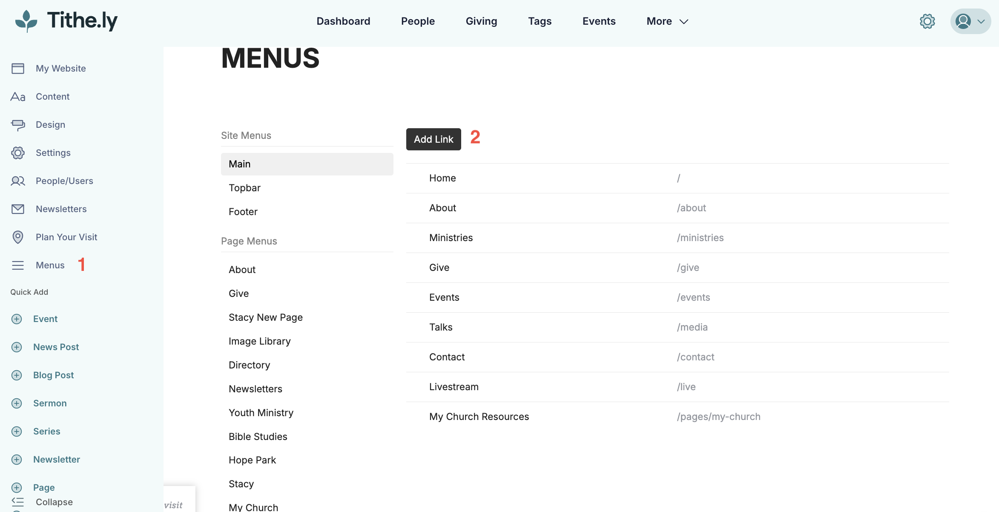
Task: Go to the Dashboard tab
Action: tap(343, 21)
